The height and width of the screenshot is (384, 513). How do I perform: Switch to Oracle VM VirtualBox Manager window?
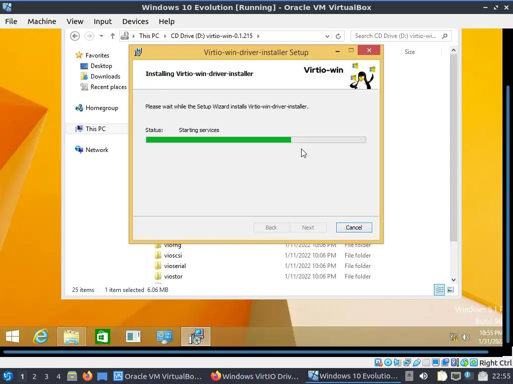pyautogui.click(x=158, y=376)
